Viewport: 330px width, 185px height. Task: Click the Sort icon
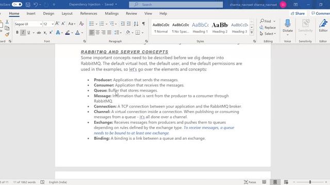point(136,24)
